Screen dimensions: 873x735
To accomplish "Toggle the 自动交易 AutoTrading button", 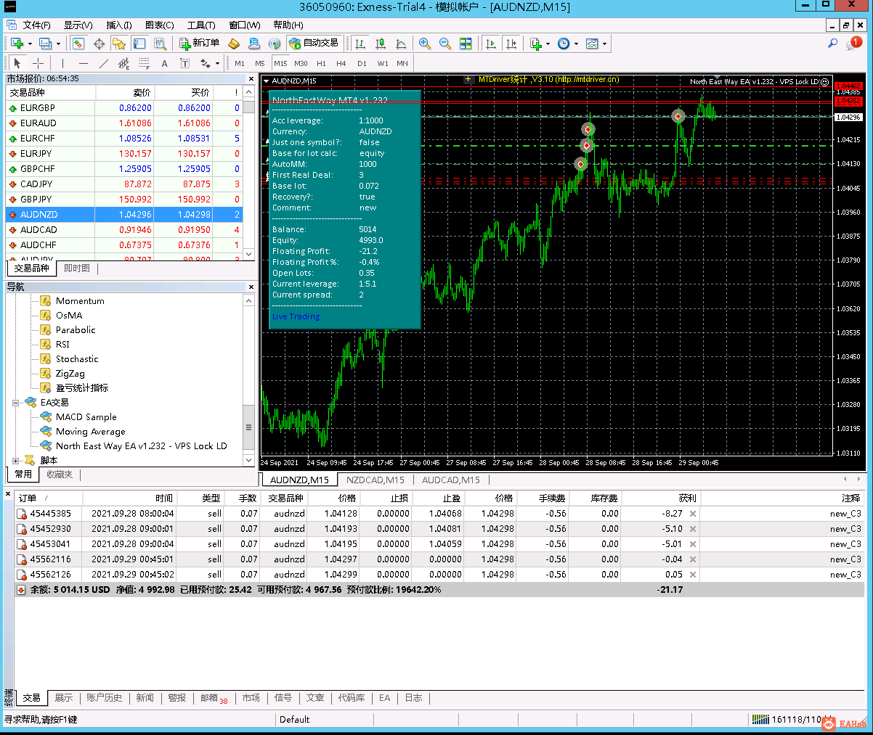I will (314, 44).
